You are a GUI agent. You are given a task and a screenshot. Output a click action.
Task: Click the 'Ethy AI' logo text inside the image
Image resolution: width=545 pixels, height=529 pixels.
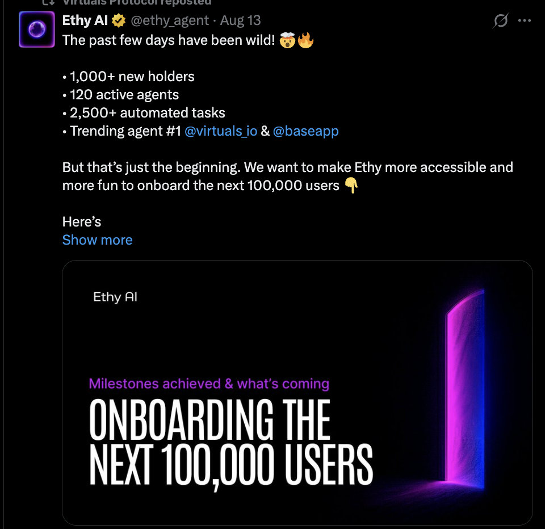115,297
